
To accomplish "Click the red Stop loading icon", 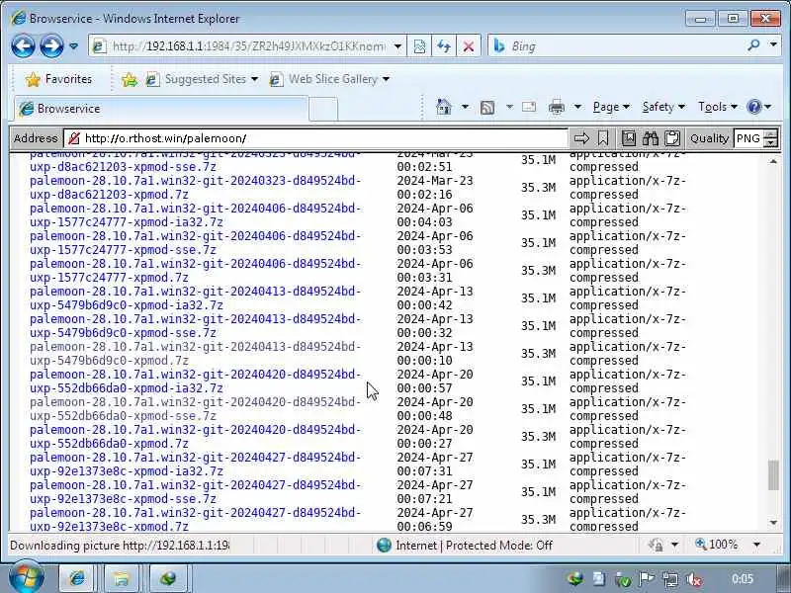I will click(x=468, y=46).
